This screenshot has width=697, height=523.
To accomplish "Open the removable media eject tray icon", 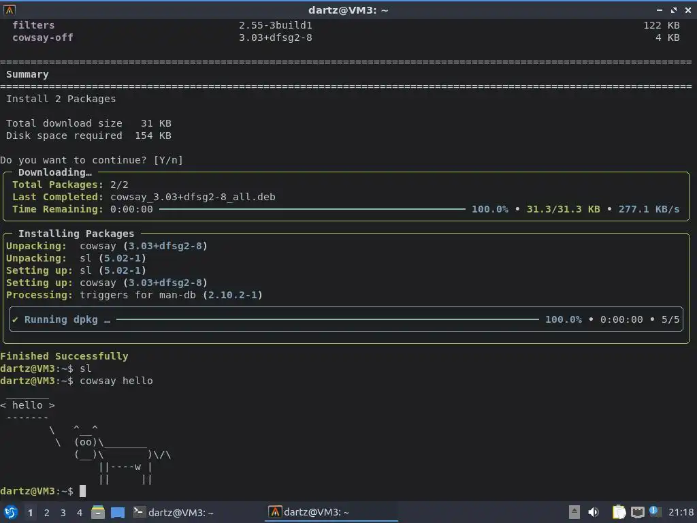I will [x=574, y=512].
